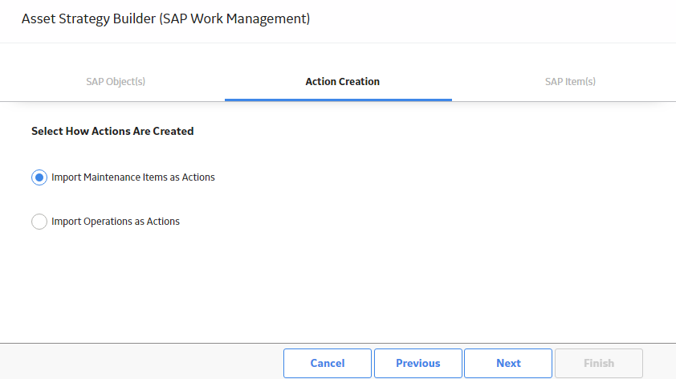676x379 pixels.
Task: Click the Import Maintenance Items as Actions label
Action: coord(132,177)
